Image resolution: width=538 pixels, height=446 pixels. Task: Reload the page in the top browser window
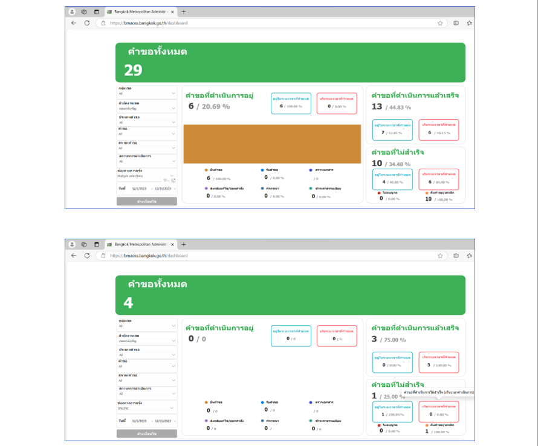[86, 23]
